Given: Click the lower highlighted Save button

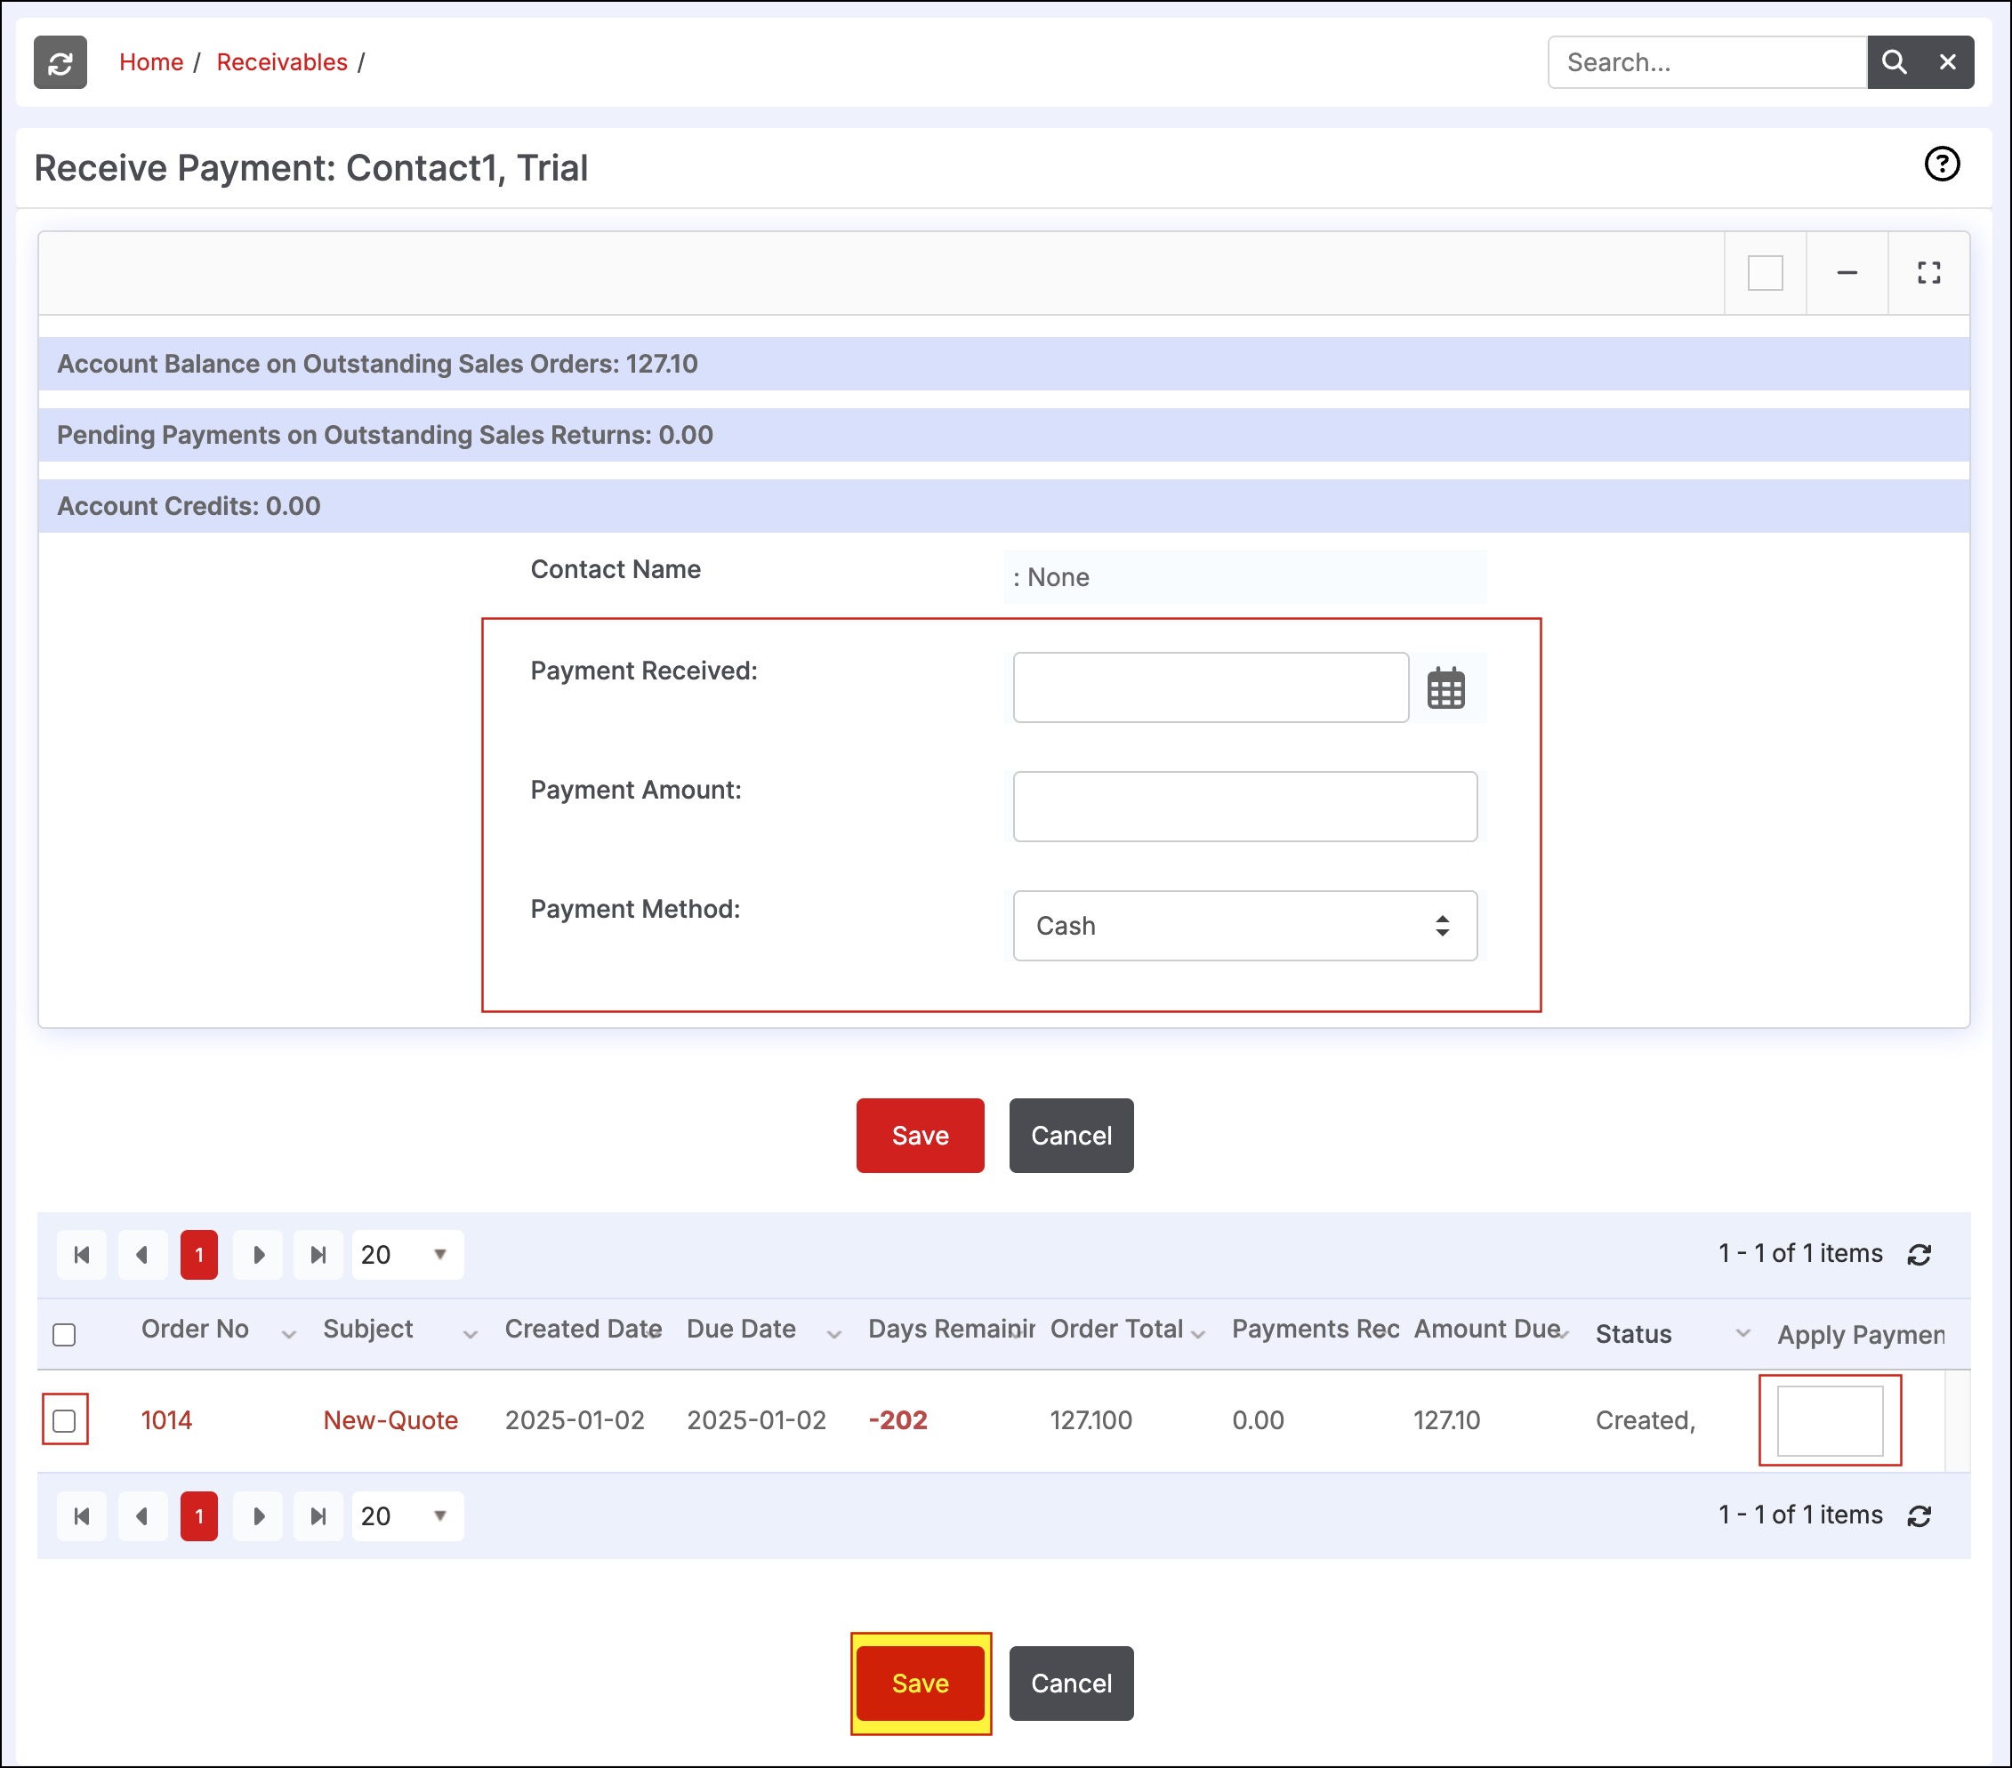Looking at the screenshot, I should (920, 1684).
